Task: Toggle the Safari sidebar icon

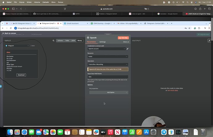Action: coord(13,9)
